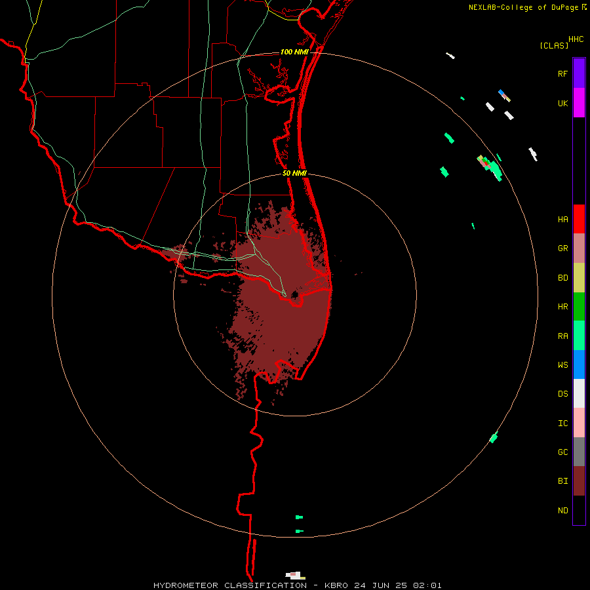
Task: Select the DS white legend swatch
Action: pyautogui.click(x=579, y=393)
